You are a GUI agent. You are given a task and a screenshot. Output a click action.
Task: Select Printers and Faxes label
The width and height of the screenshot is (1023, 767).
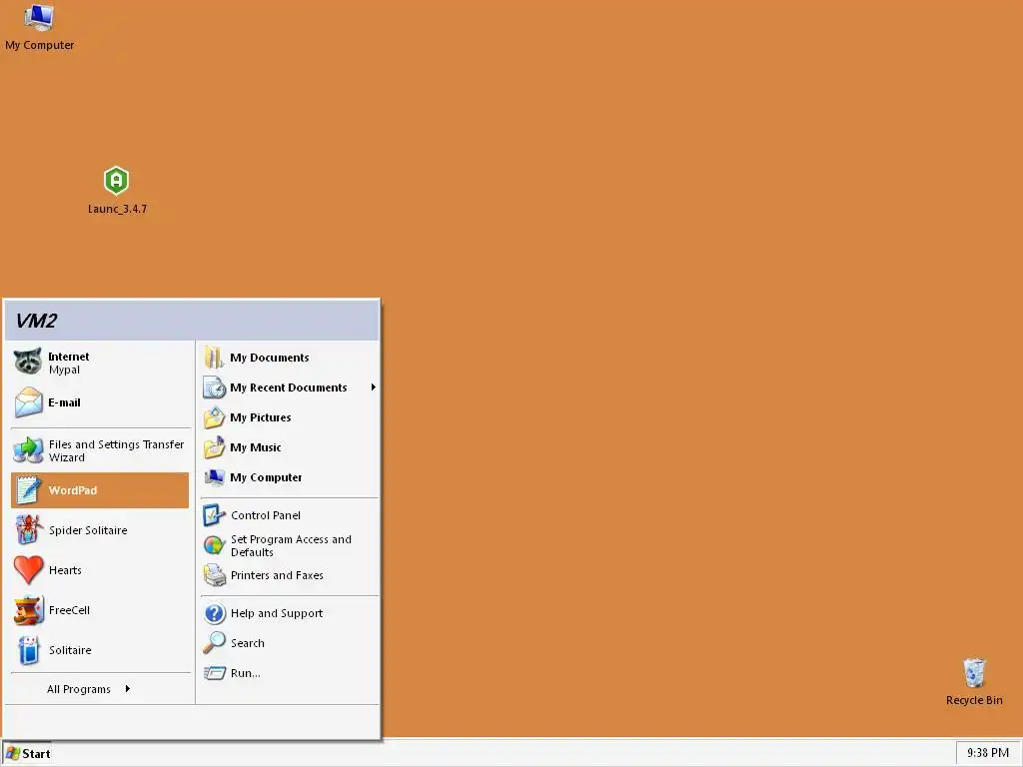277,575
